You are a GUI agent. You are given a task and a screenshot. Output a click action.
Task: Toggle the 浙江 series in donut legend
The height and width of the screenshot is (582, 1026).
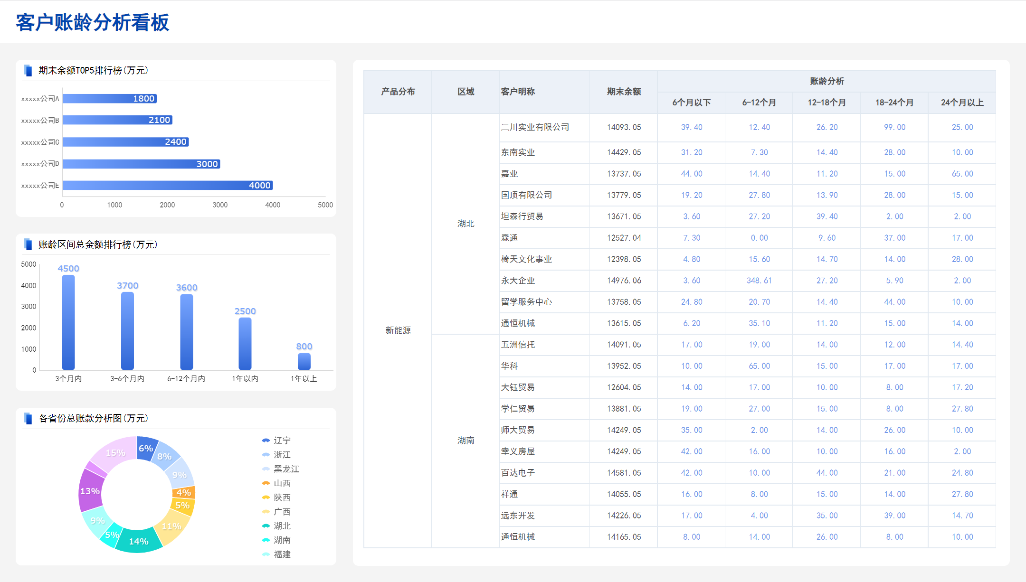click(281, 455)
